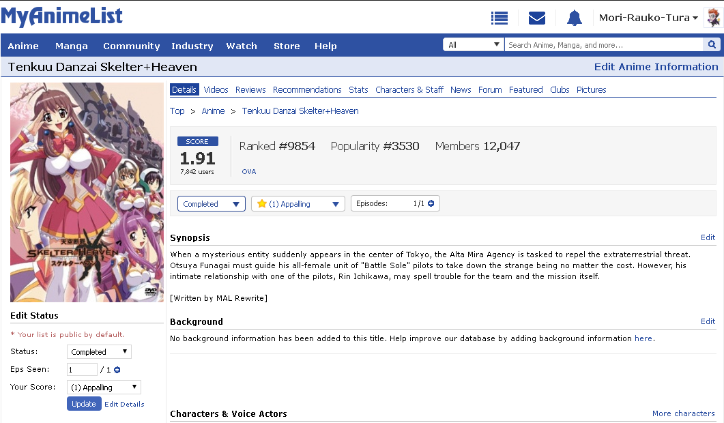724x423 pixels.
Task: Open the Community menu
Action: click(x=131, y=46)
